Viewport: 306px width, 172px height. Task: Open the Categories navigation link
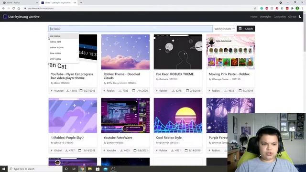[279, 17]
